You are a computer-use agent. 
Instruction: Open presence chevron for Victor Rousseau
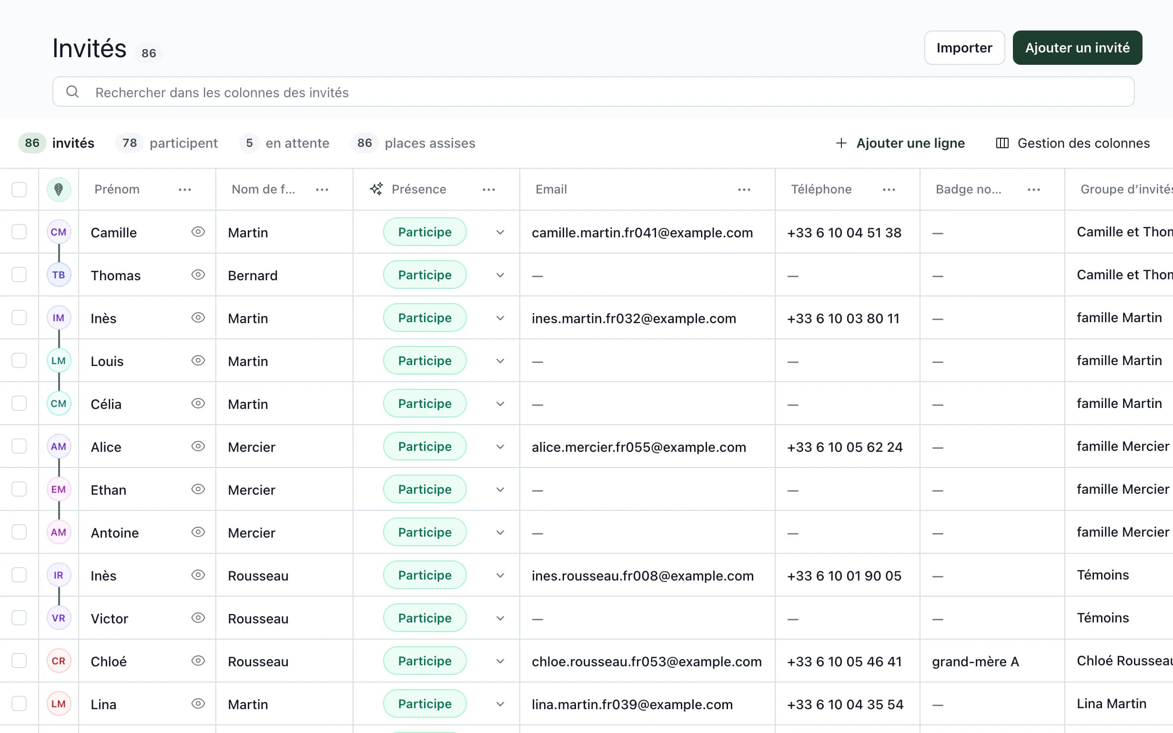500,618
